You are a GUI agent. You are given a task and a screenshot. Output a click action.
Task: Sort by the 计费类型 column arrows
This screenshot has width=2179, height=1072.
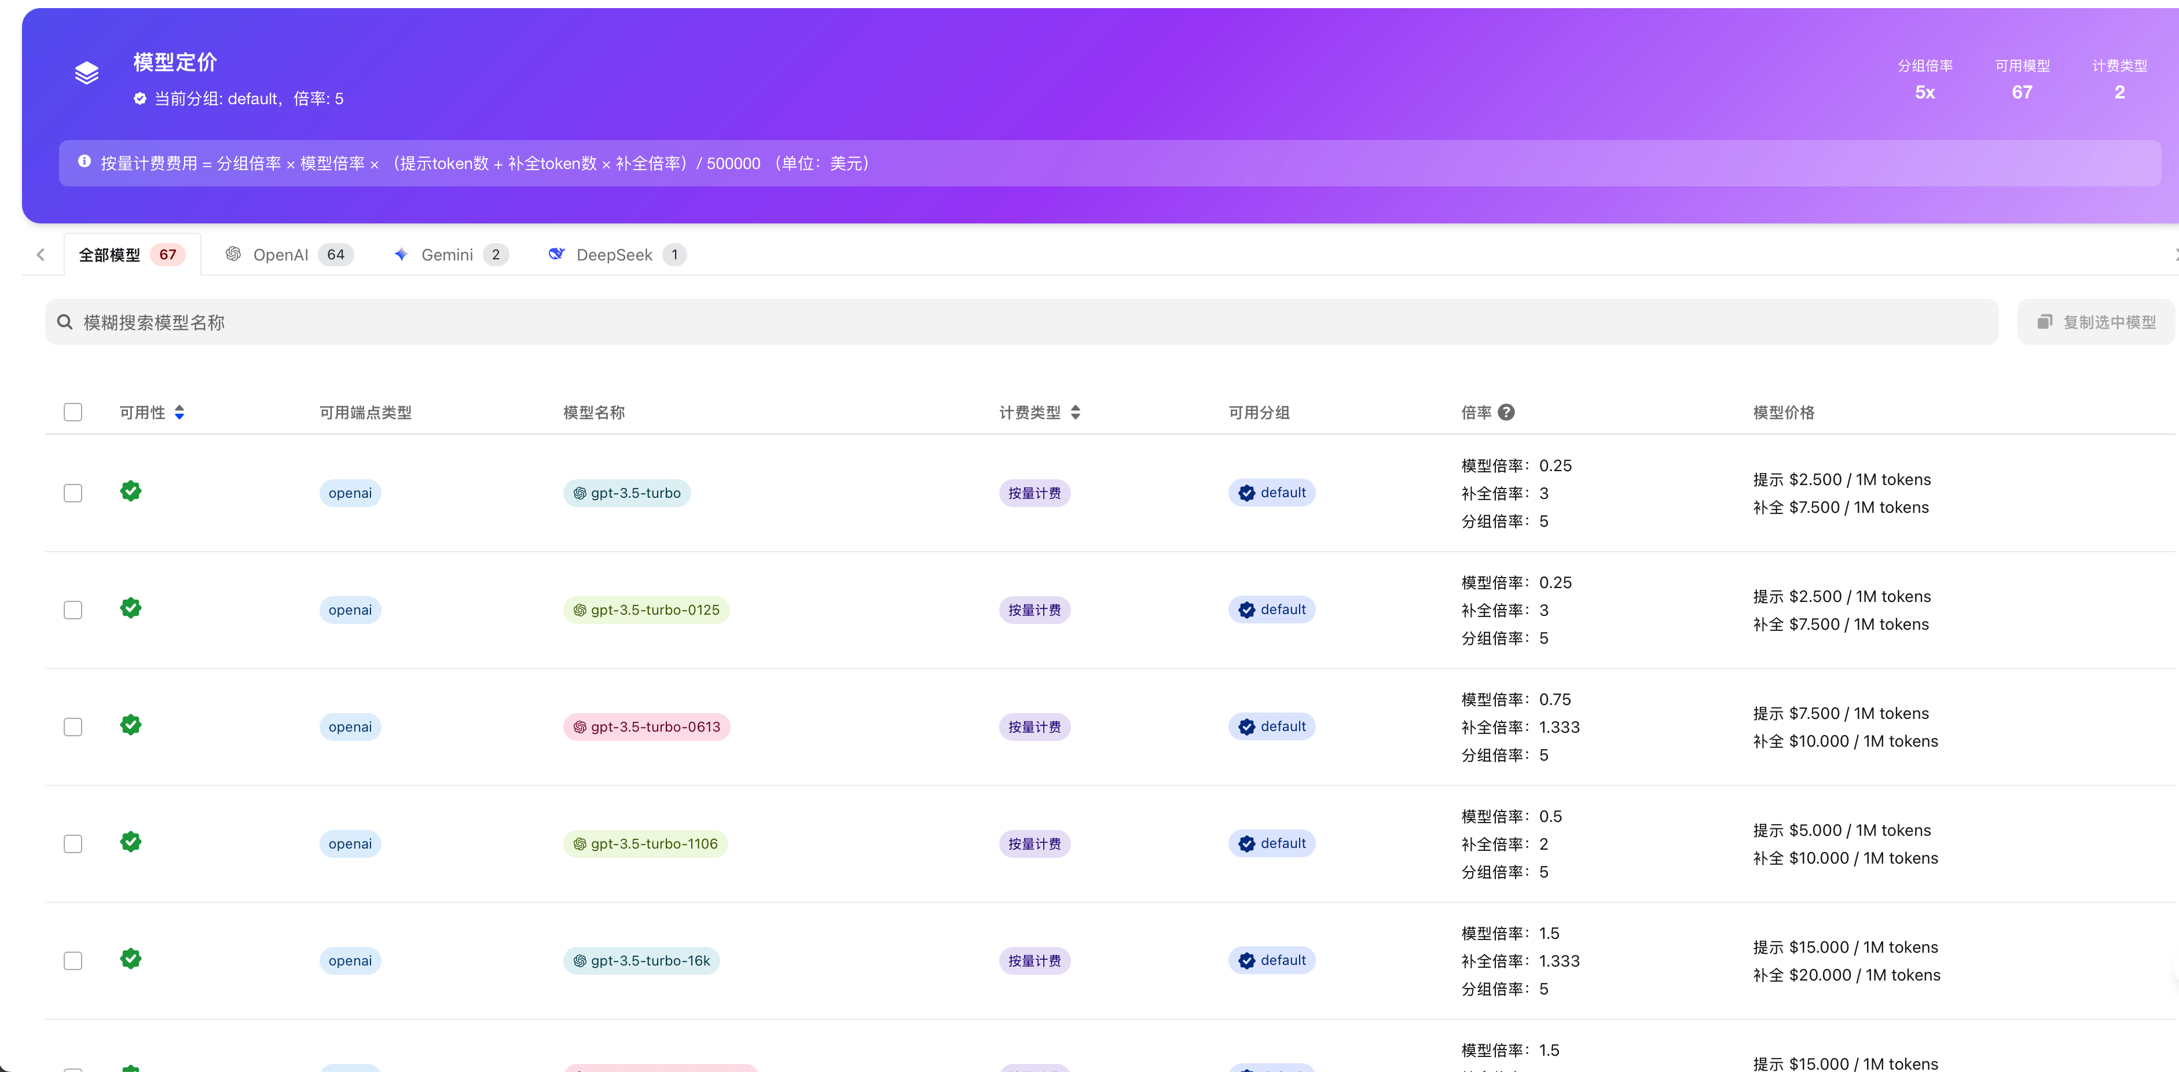pyautogui.click(x=1075, y=412)
